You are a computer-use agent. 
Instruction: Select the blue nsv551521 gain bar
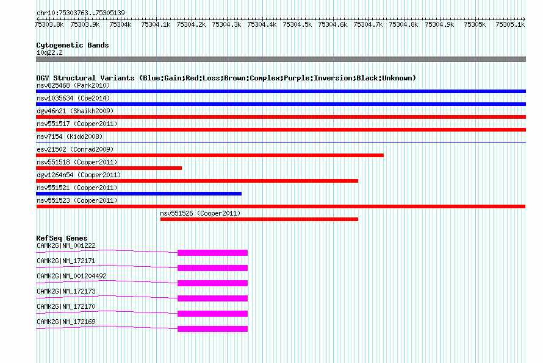click(x=138, y=194)
